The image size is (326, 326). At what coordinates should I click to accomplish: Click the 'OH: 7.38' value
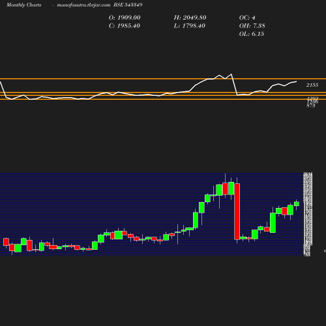pyautogui.click(x=252, y=25)
